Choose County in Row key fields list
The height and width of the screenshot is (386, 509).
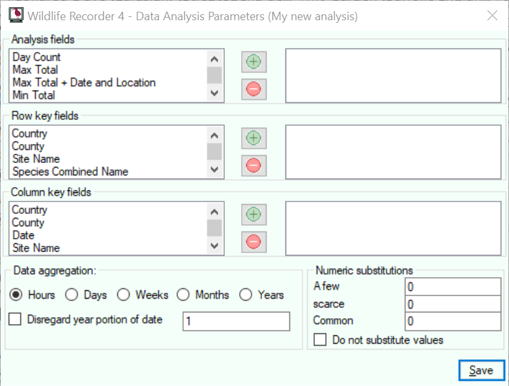[109, 146]
